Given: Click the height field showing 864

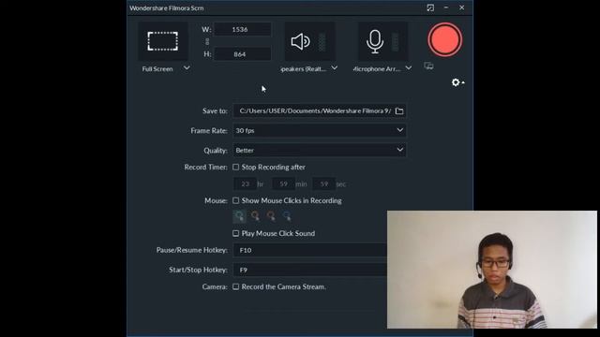Looking at the screenshot, I should point(243,54).
